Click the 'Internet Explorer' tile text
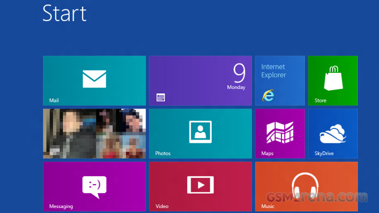 273,71
